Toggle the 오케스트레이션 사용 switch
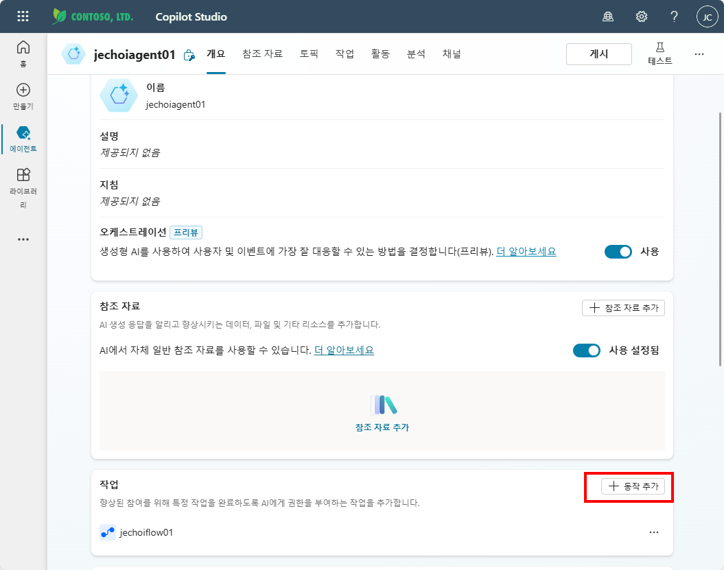Screen dimensions: 724x570 [618, 252]
